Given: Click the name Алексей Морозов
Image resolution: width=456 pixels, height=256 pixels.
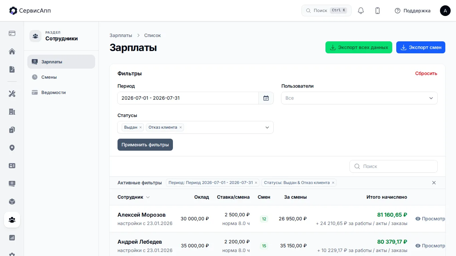Looking at the screenshot, I should pyautogui.click(x=142, y=215).
